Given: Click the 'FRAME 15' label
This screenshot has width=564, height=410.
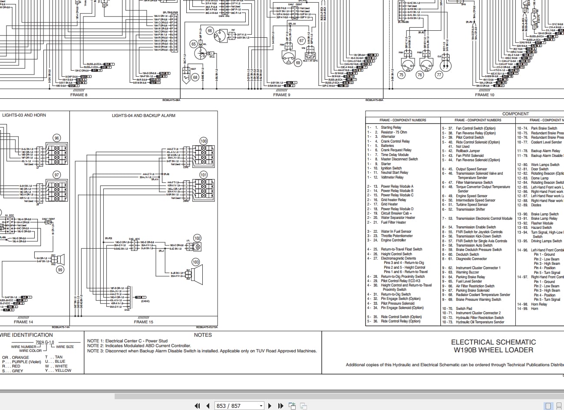Looking at the screenshot, I should point(143,322).
